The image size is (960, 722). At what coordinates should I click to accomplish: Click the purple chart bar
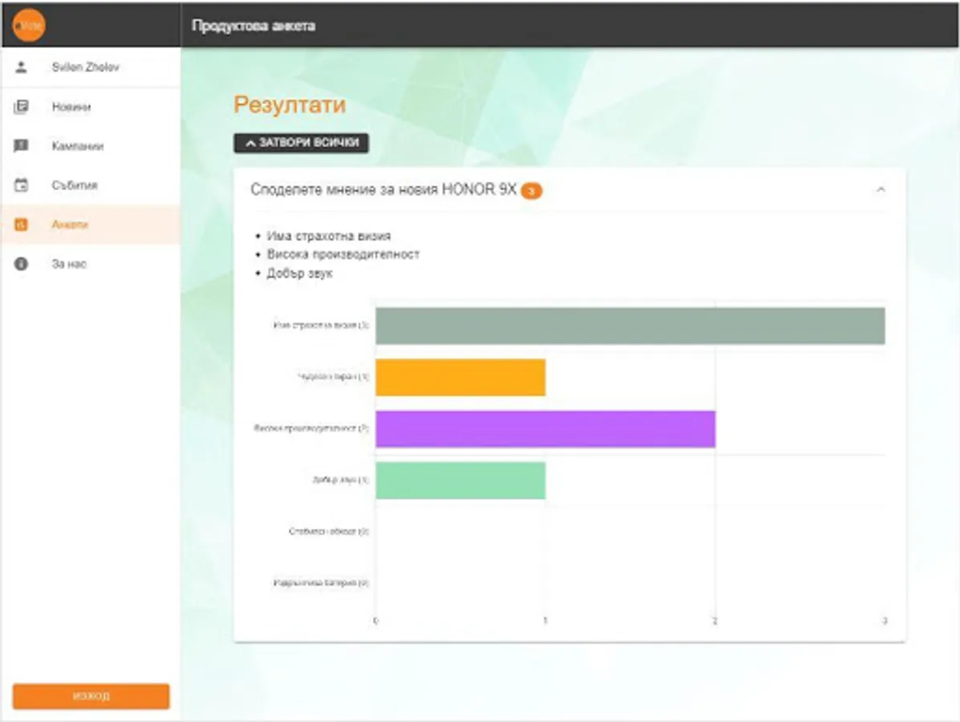(545, 428)
